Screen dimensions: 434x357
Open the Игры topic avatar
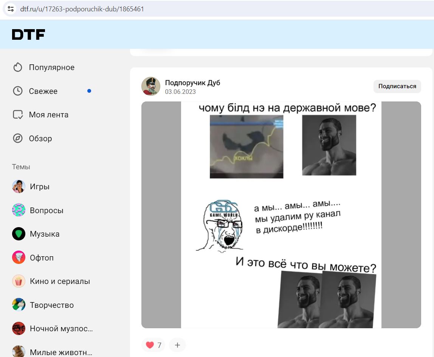[x=19, y=187]
